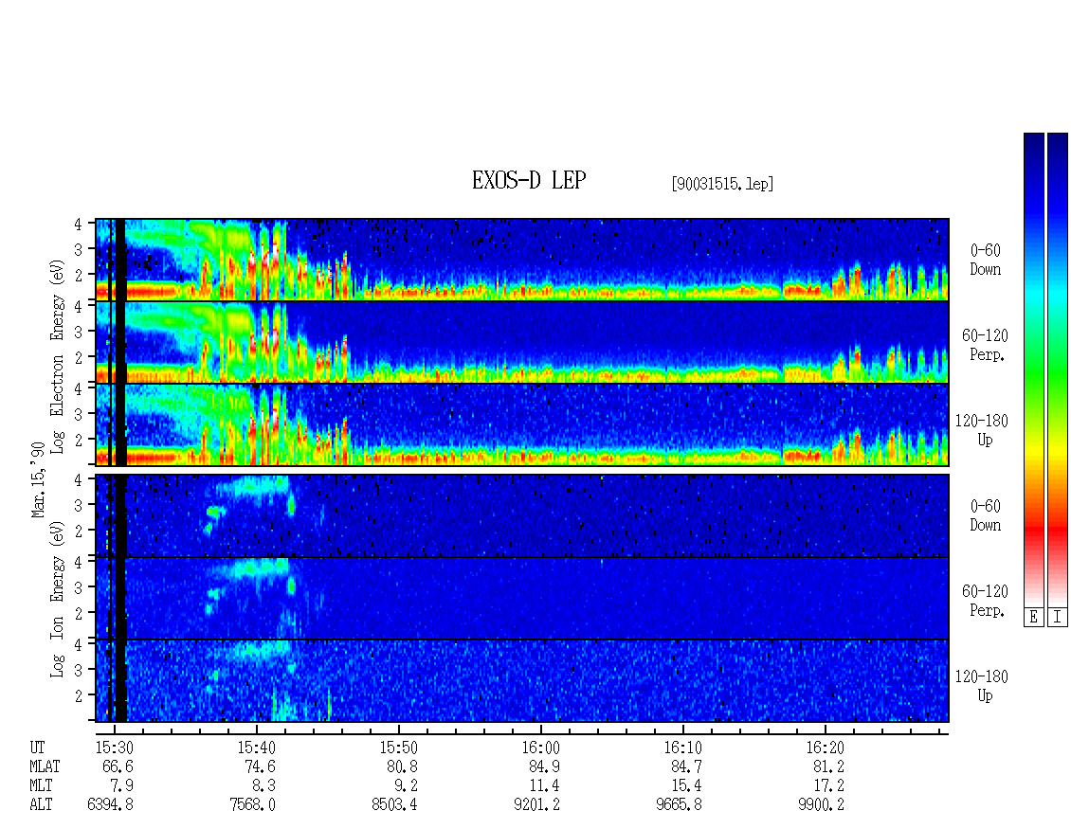Screen dimensions: 1071x829
Task: Click the "Log Electron Energy (eV)" axis label
Action: coord(58,356)
